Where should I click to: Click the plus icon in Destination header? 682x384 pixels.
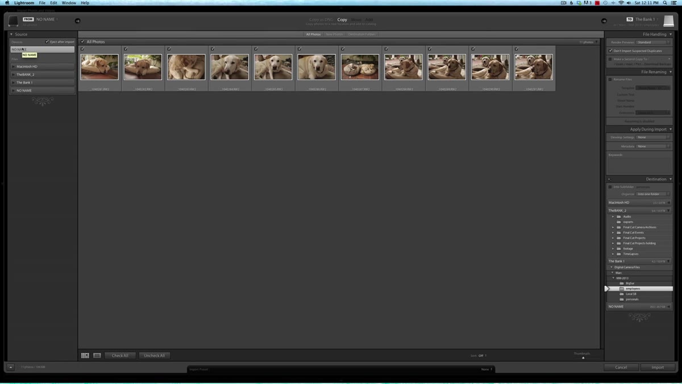(609, 179)
